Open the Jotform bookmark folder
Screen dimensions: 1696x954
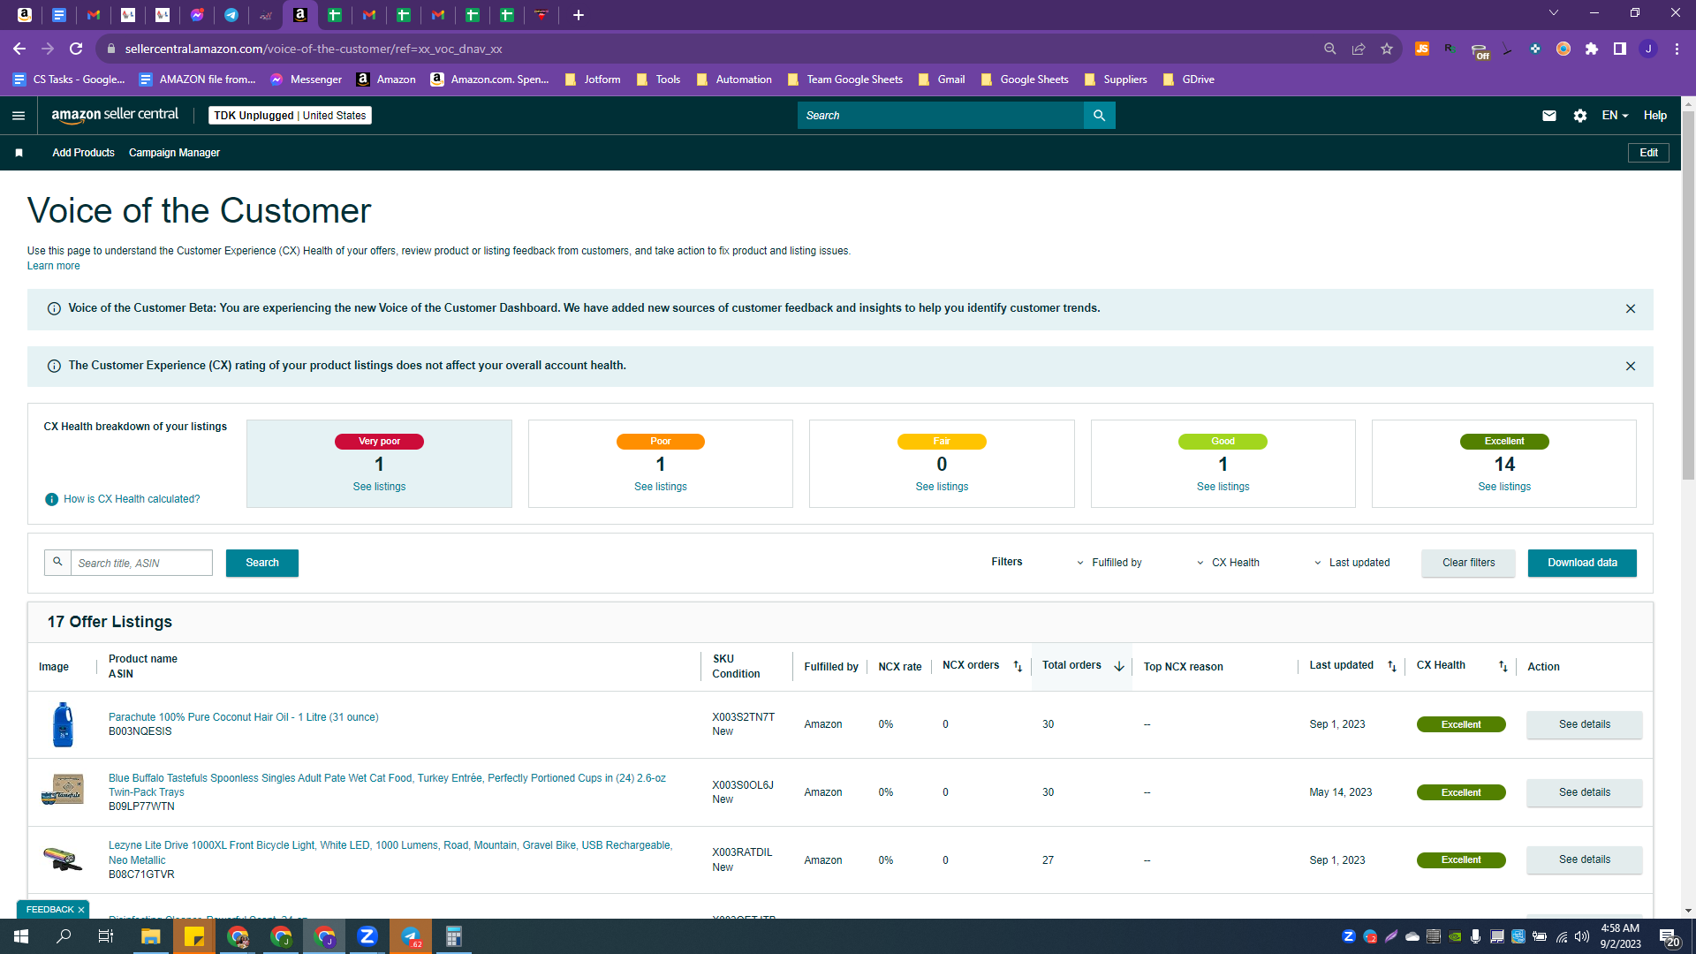[x=592, y=79]
